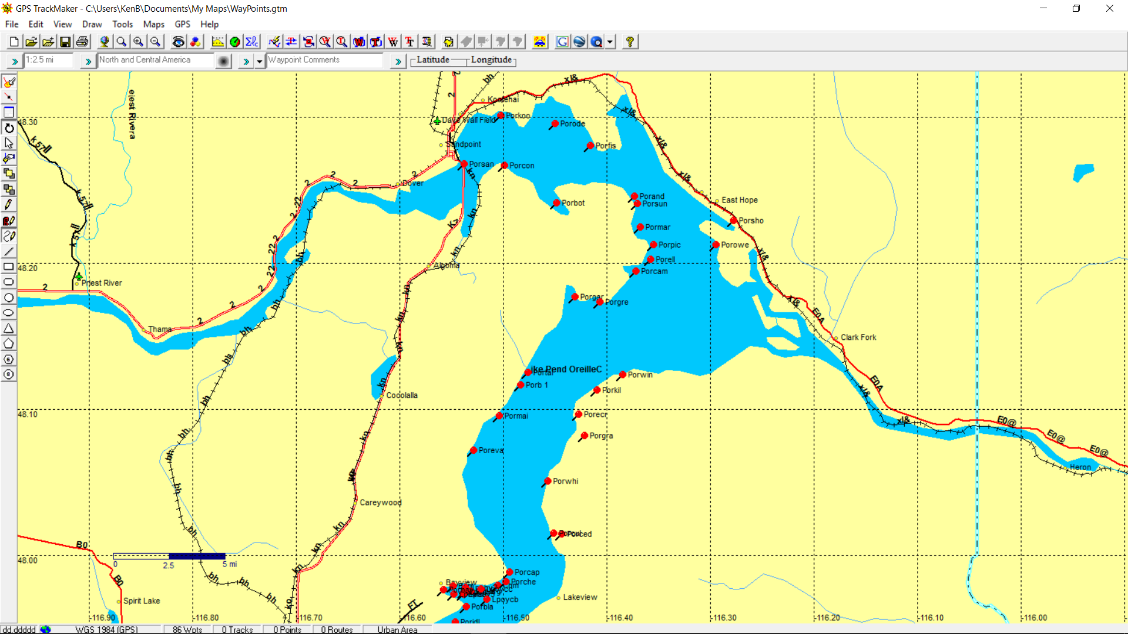Click the Save file toolbar icon
The image size is (1128, 634).
tap(65, 42)
